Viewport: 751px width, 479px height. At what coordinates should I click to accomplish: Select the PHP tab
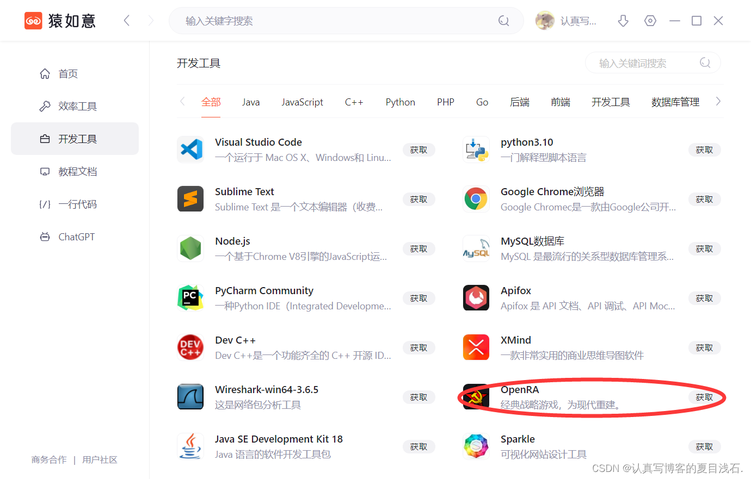pos(446,102)
